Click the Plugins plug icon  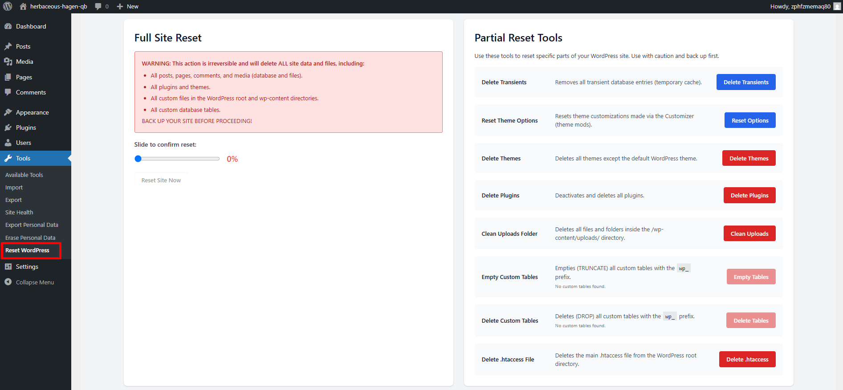tap(8, 127)
